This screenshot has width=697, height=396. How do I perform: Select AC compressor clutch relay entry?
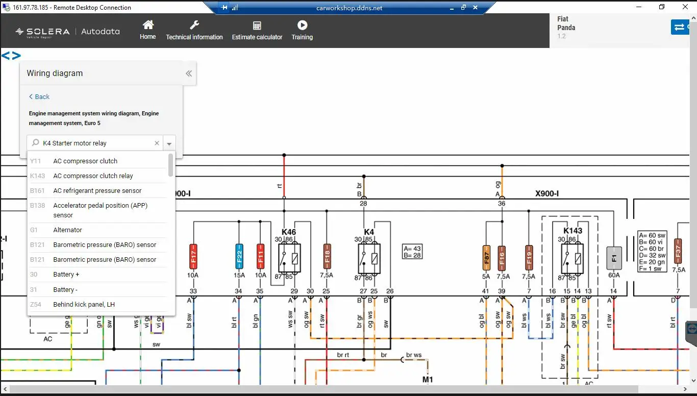(93, 176)
